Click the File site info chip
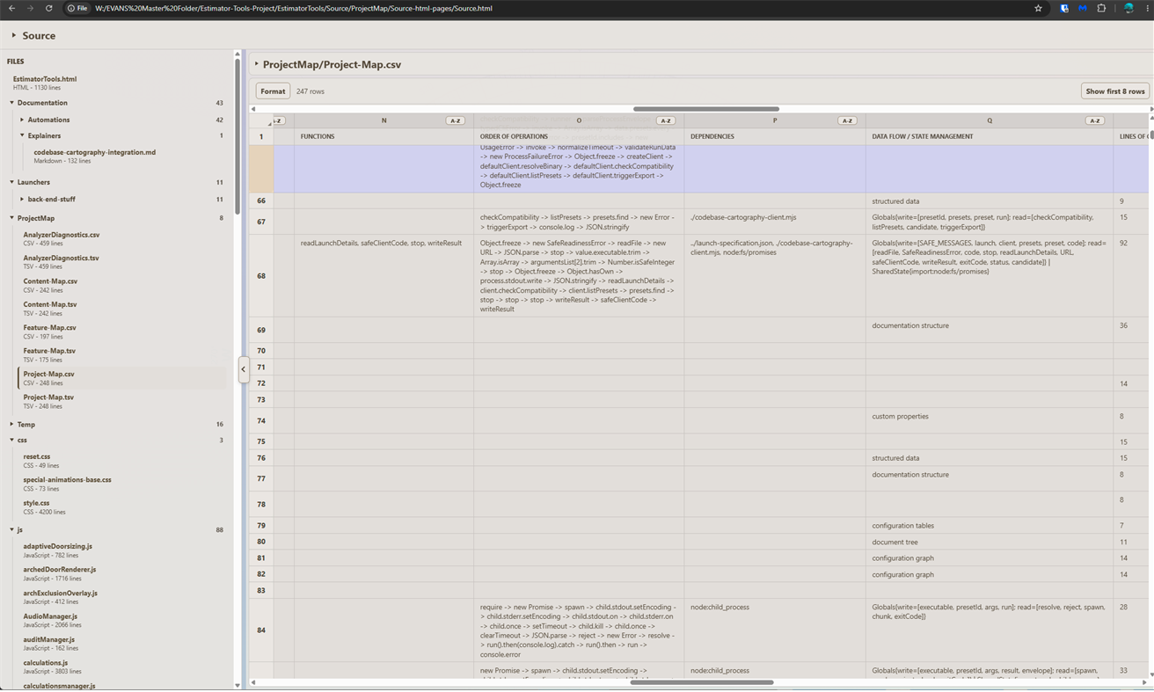1154x692 pixels. point(77,8)
